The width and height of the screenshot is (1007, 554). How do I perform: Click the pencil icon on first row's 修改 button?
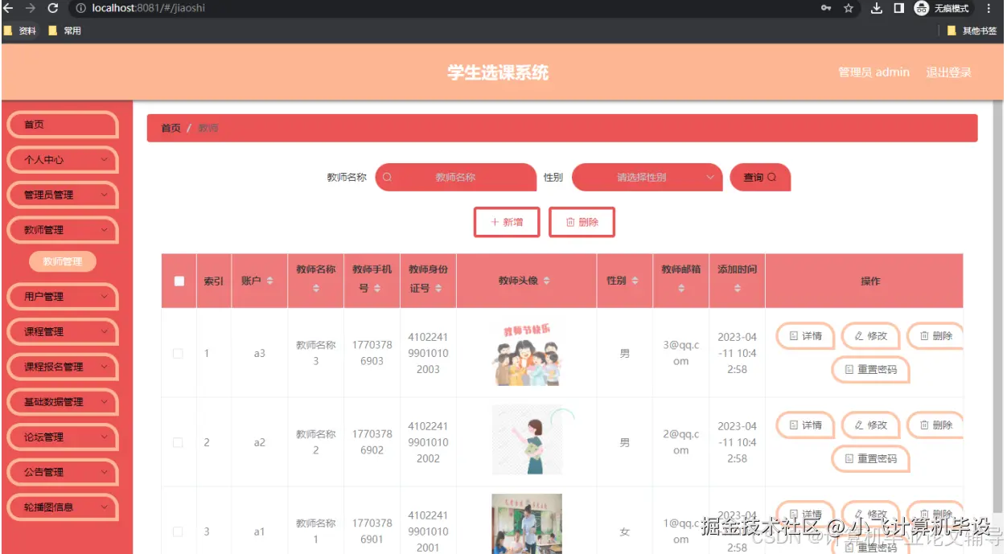pyautogui.click(x=857, y=336)
